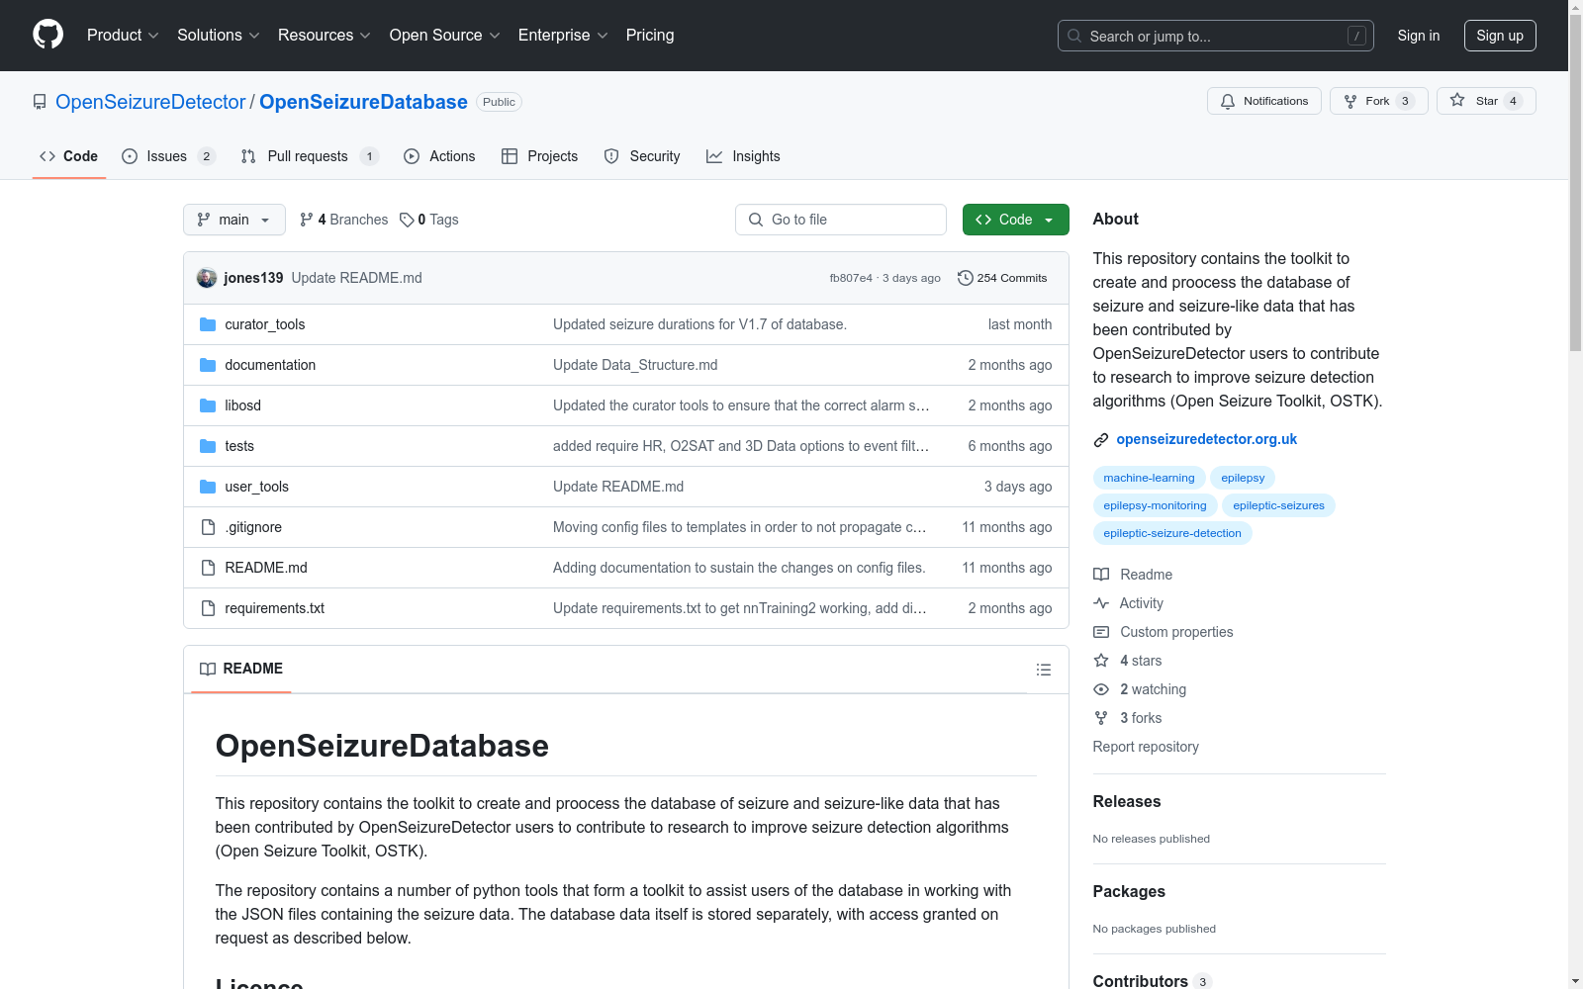
Task: Select the README tab heading
Action: pos(241,669)
